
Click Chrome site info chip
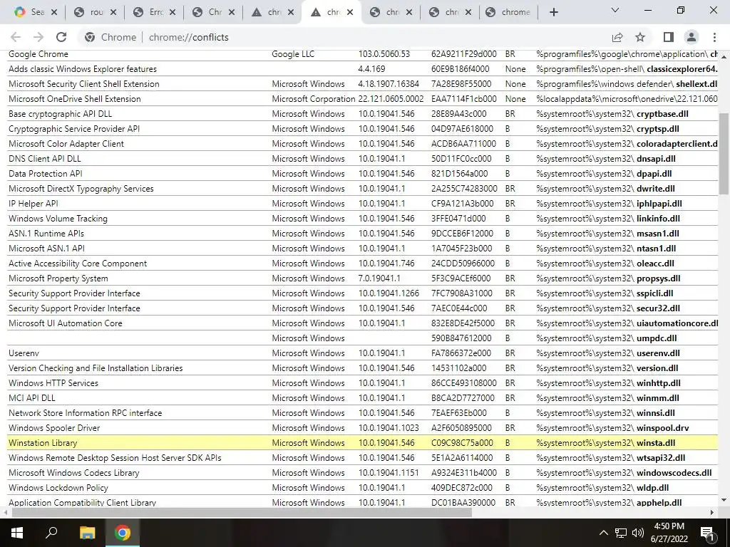click(x=110, y=37)
